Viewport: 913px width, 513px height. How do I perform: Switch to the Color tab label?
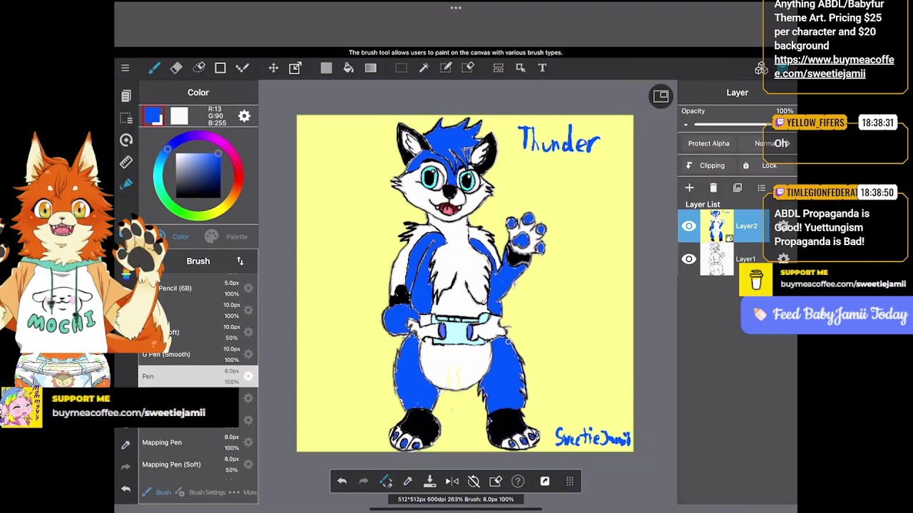pyautogui.click(x=180, y=237)
